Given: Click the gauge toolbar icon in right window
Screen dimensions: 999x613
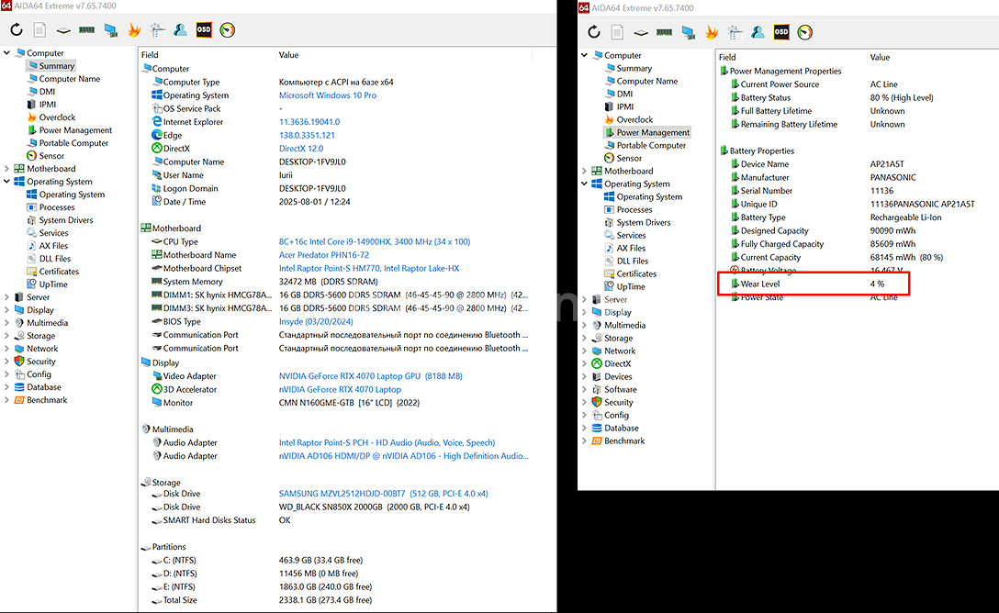Looking at the screenshot, I should pyautogui.click(x=804, y=32).
